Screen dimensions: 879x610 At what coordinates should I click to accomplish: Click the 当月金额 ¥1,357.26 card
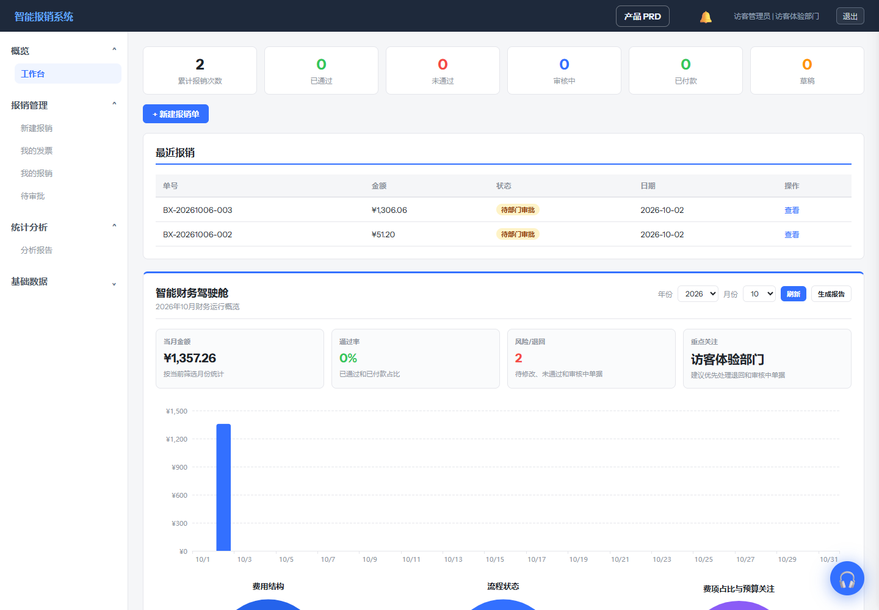point(240,359)
